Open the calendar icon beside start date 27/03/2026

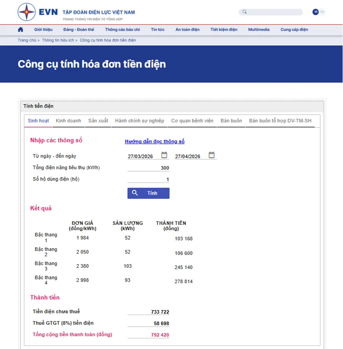point(164,154)
